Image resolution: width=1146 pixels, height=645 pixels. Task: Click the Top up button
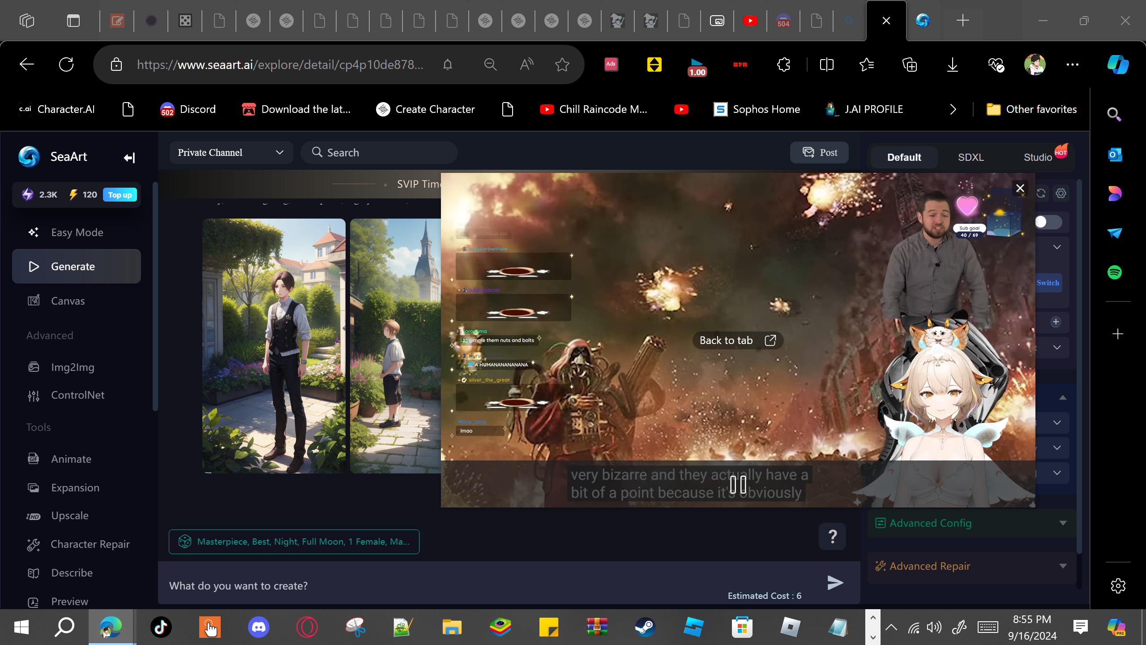pyautogui.click(x=120, y=195)
